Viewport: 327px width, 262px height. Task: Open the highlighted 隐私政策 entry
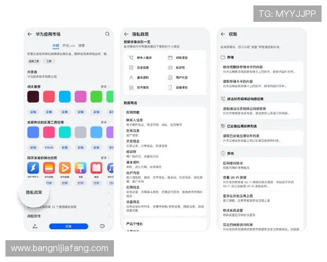pos(34,192)
